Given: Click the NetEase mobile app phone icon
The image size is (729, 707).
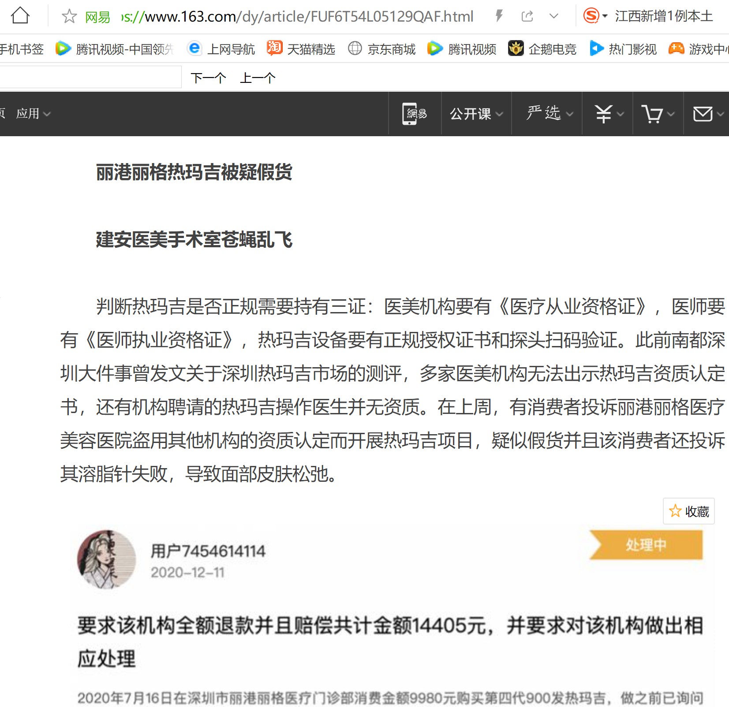Looking at the screenshot, I should [x=415, y=114].
